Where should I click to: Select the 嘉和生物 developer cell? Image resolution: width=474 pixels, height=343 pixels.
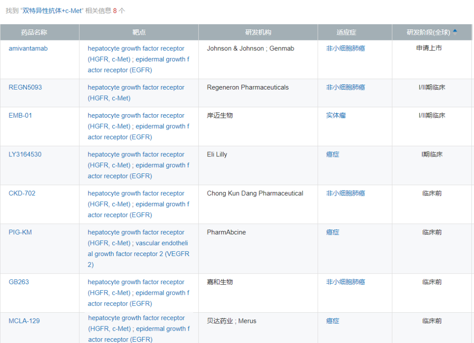(258, 293)
